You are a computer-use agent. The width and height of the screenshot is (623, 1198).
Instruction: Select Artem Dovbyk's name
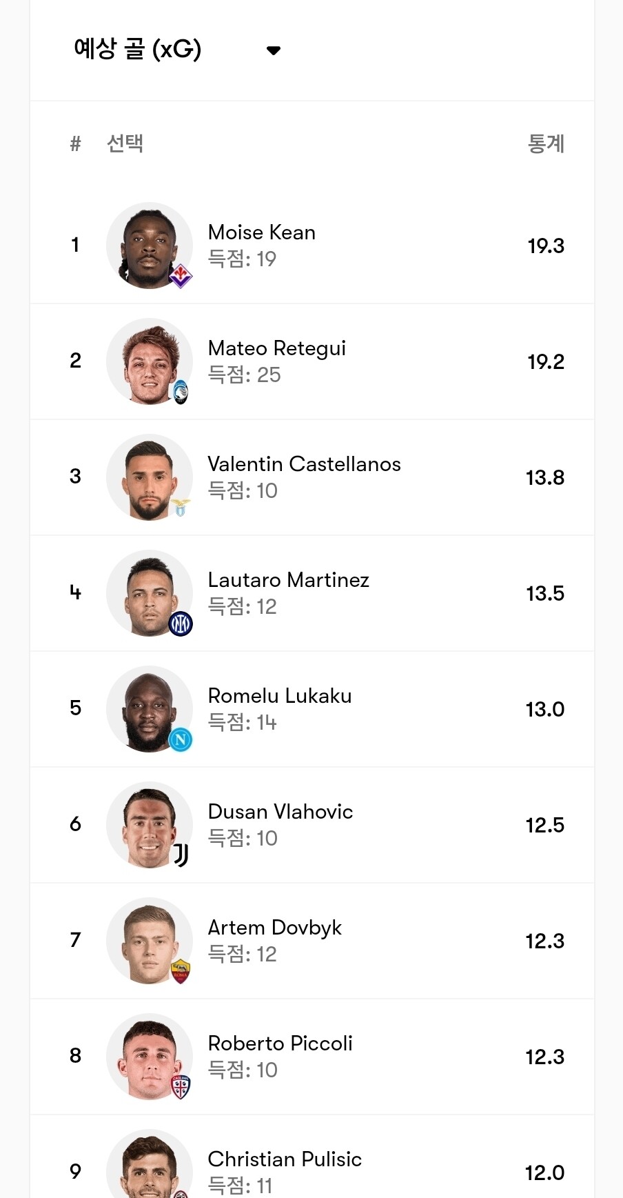pos(274,928)
